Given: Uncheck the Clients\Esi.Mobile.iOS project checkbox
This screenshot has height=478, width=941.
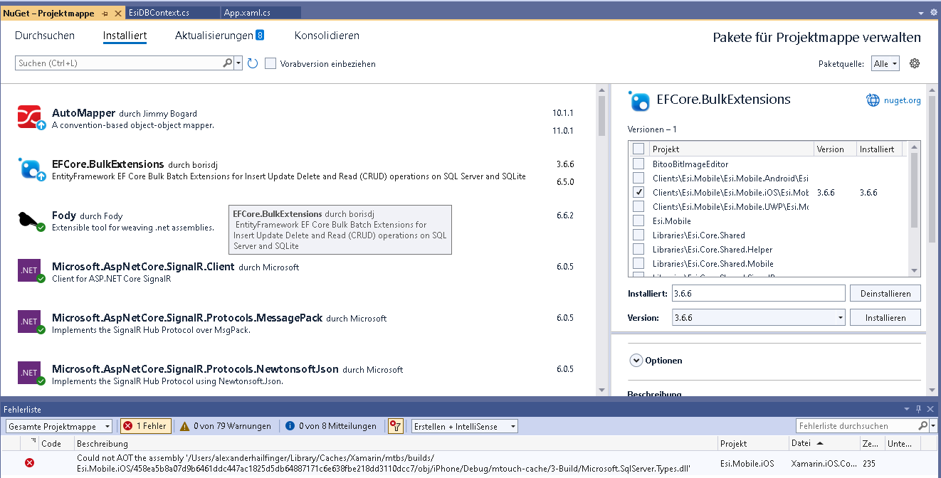Looking at the screenshot, I should [x=638, y=192].
